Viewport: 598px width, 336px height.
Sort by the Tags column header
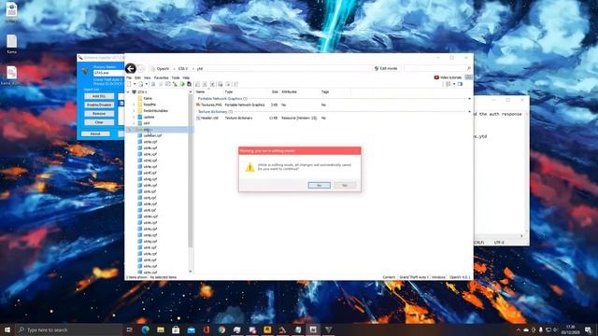(335, 92)
